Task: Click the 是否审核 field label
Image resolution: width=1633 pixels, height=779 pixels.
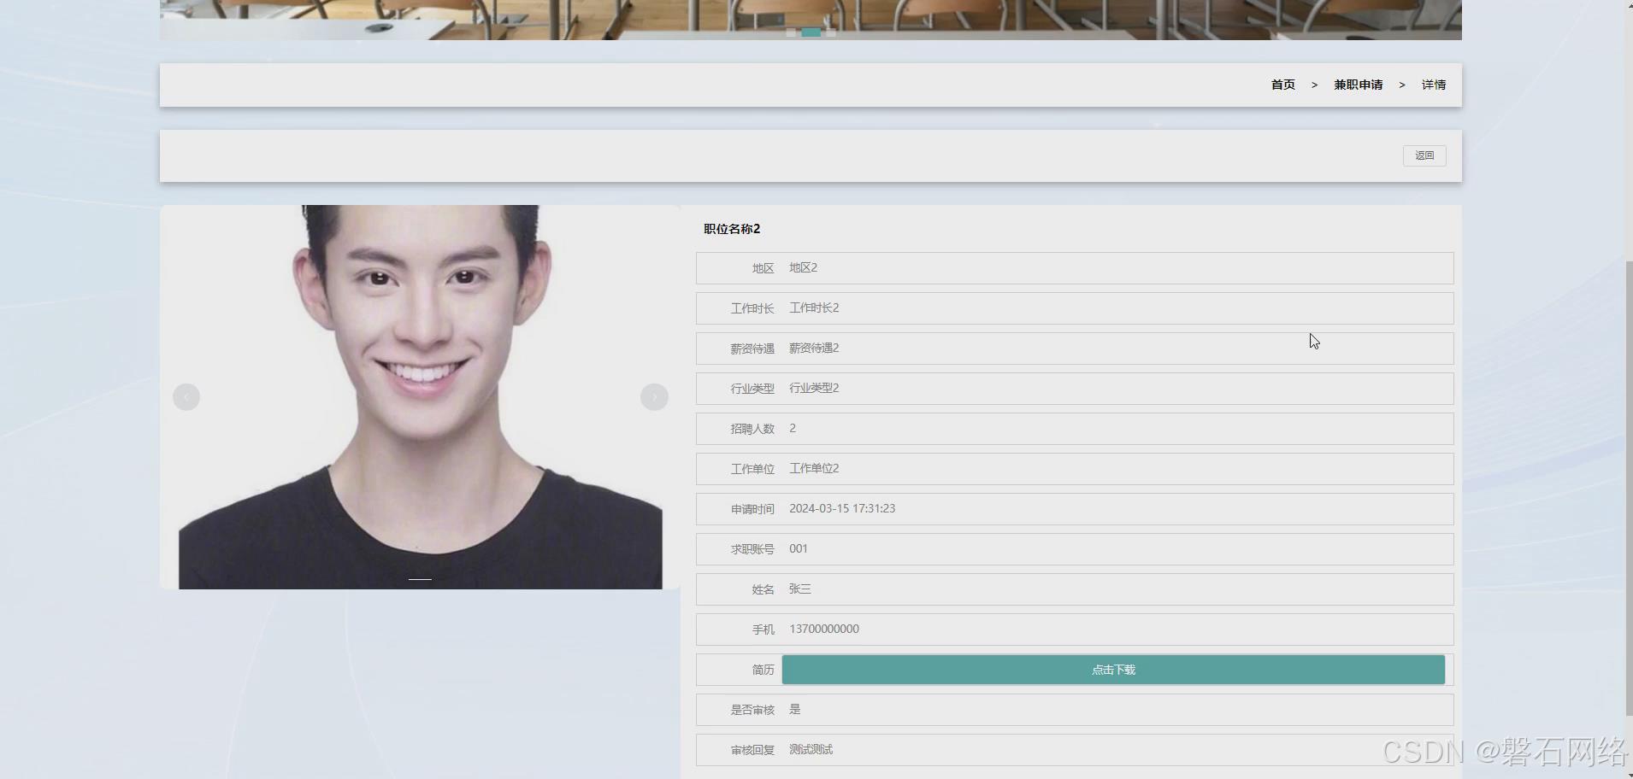Action: [752, 711]
